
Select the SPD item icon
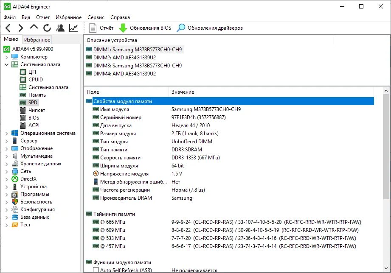(x=23, y=103)
